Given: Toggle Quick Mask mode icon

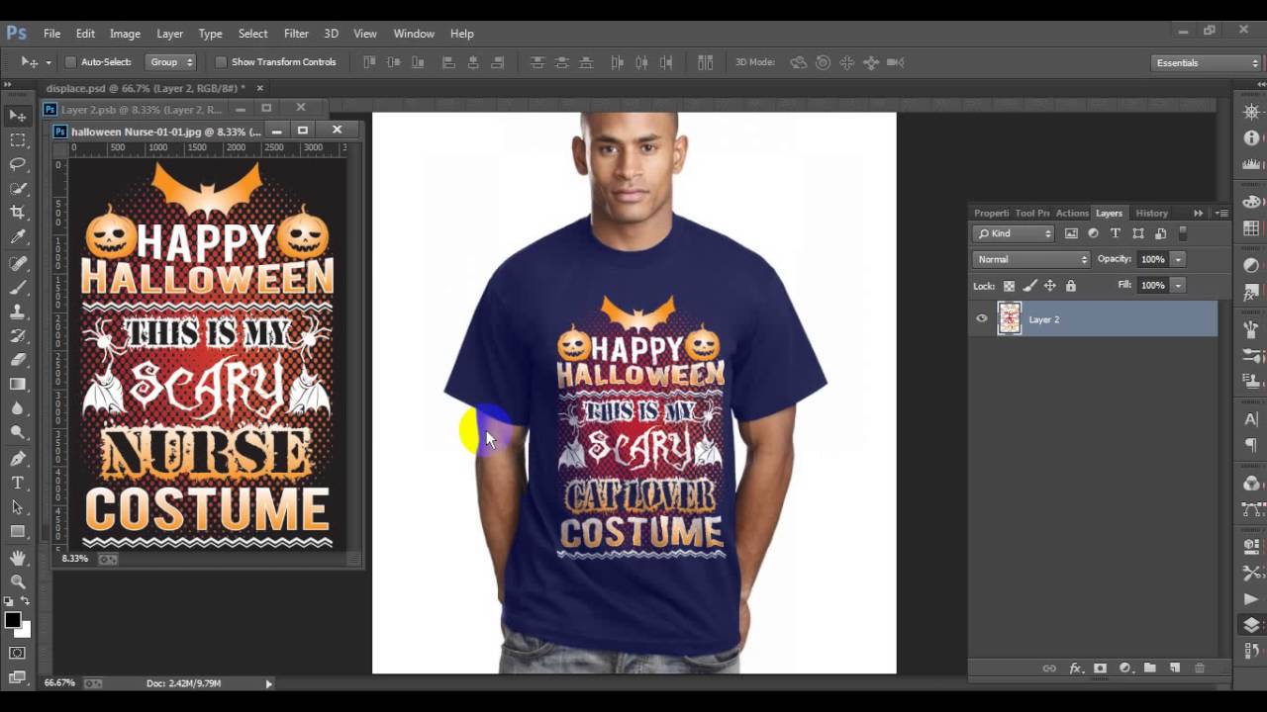Looking at the screenshot, I should click(x=18, y=653).
